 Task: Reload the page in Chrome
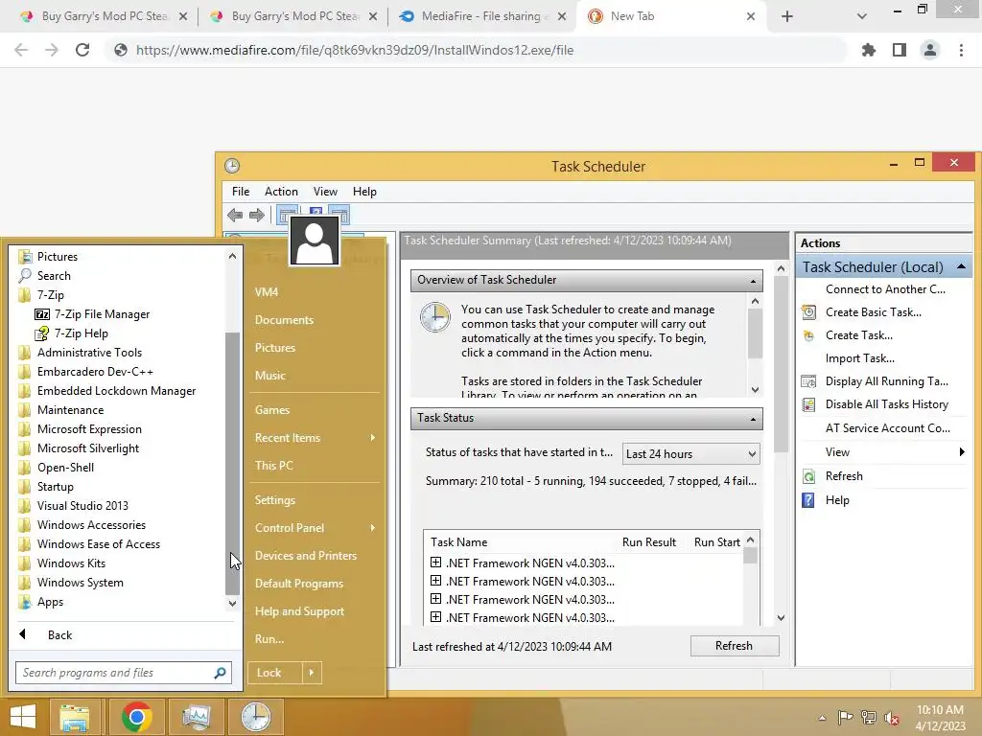pos(82,50)
